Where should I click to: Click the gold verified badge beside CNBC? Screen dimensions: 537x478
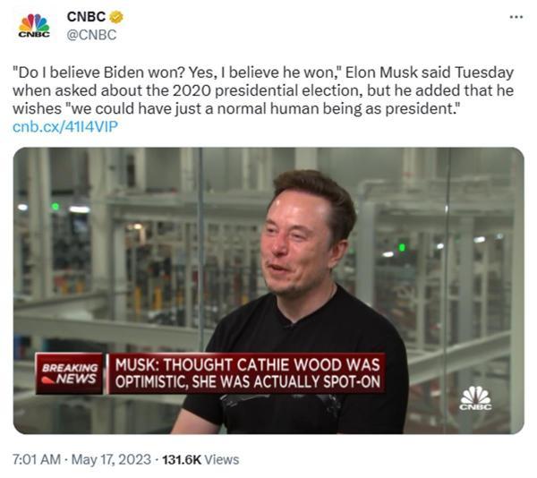(x=116, y=17)
